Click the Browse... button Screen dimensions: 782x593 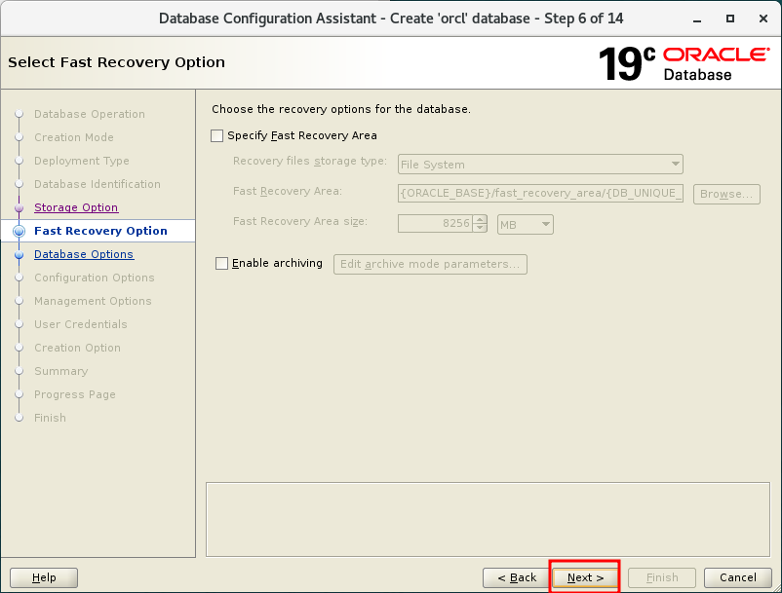tap(726, 194)
